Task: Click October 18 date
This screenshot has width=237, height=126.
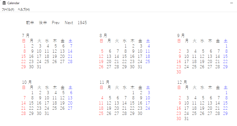Action: click(x=55, y=103)
